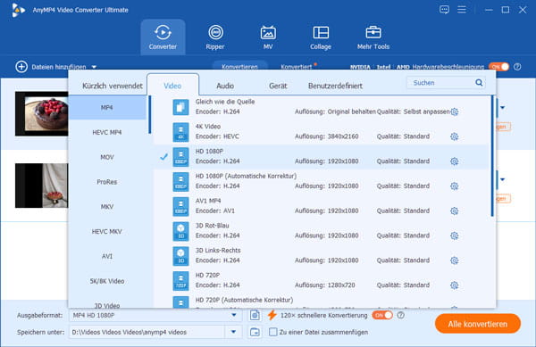Viewport: 536px width, 347px height.
Task: Open the Ripper module
Action: [x=215, y=37]
